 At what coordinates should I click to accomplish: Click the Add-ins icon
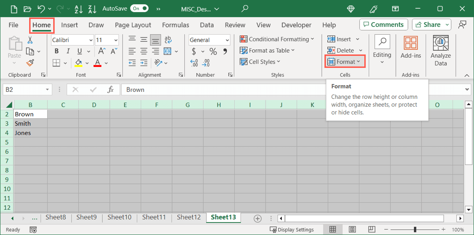pos(411,48)
